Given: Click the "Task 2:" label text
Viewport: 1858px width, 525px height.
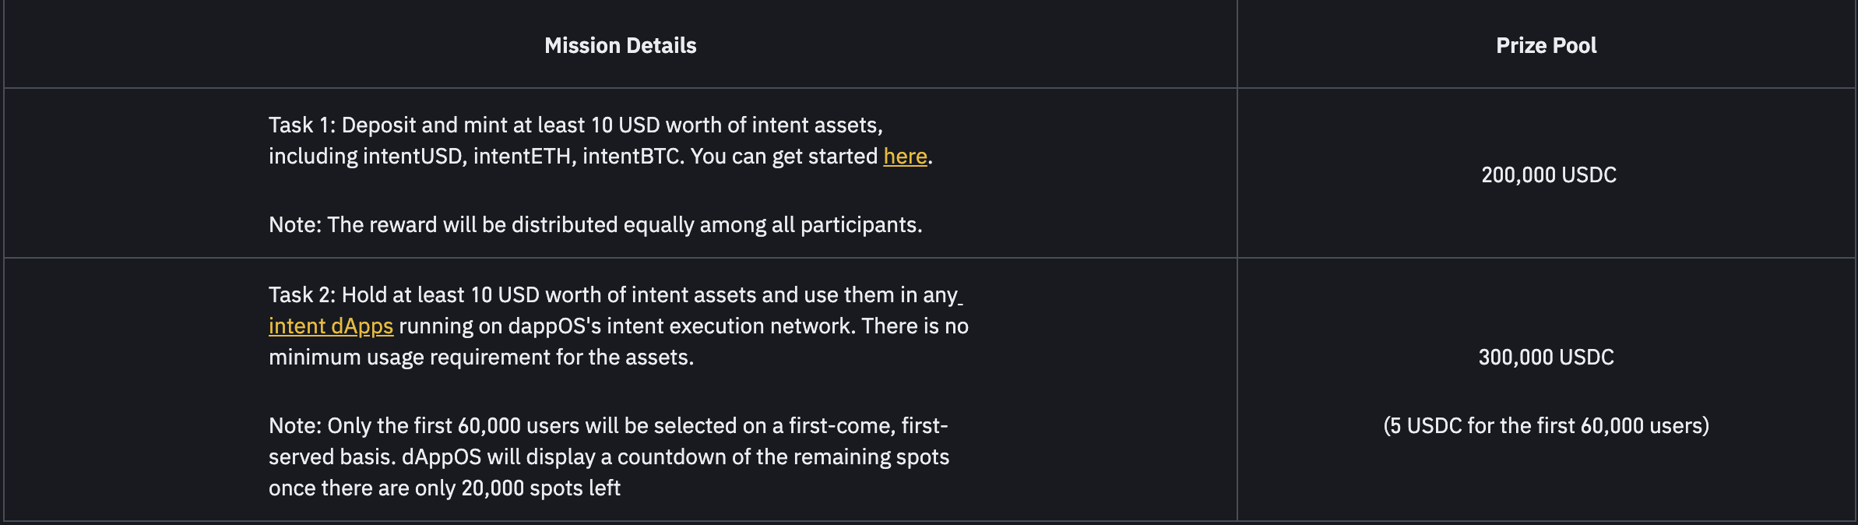Looking at the screenshot, I should click(302, 295).
